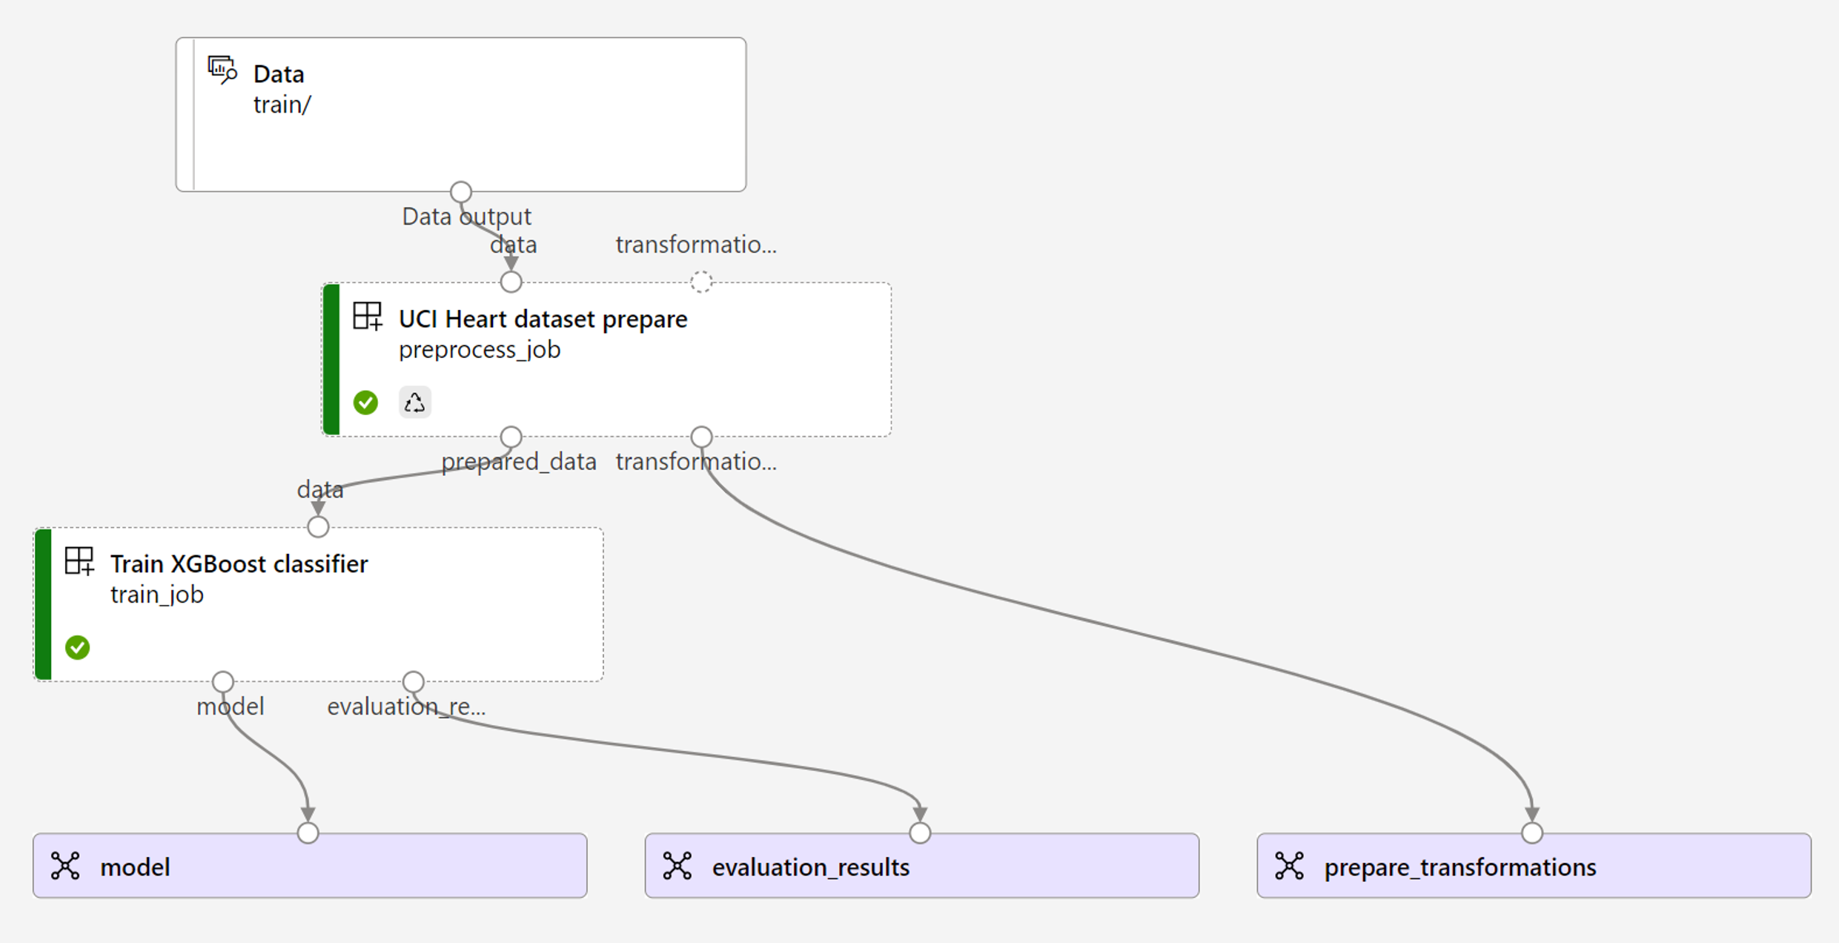
Task: Click the Data output port circle
Action: [x=461, y=192]
